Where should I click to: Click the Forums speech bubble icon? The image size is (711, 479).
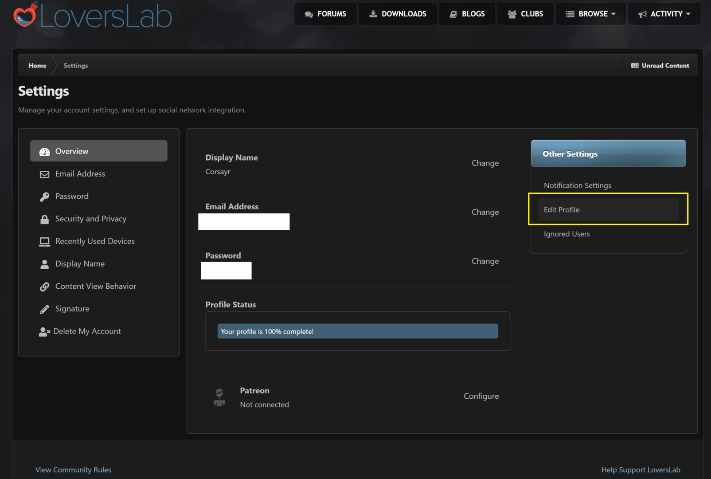coord(309,14)
